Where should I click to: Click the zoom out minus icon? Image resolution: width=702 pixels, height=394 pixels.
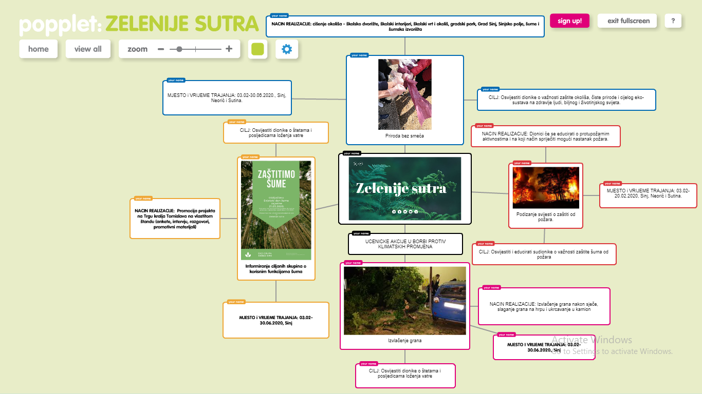161,49
